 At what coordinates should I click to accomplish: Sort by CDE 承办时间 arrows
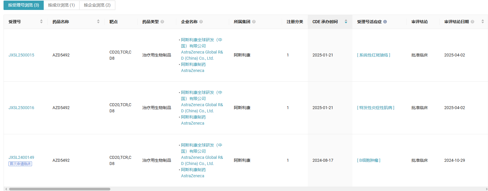click(346, 21)
